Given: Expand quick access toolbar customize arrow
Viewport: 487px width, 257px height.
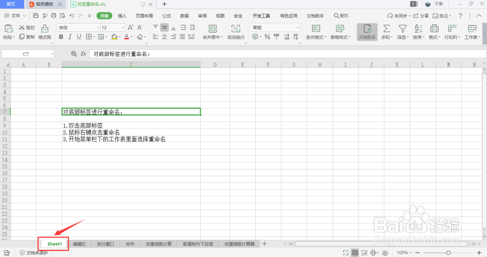Looking at the screenshot, I should (90, 16).
